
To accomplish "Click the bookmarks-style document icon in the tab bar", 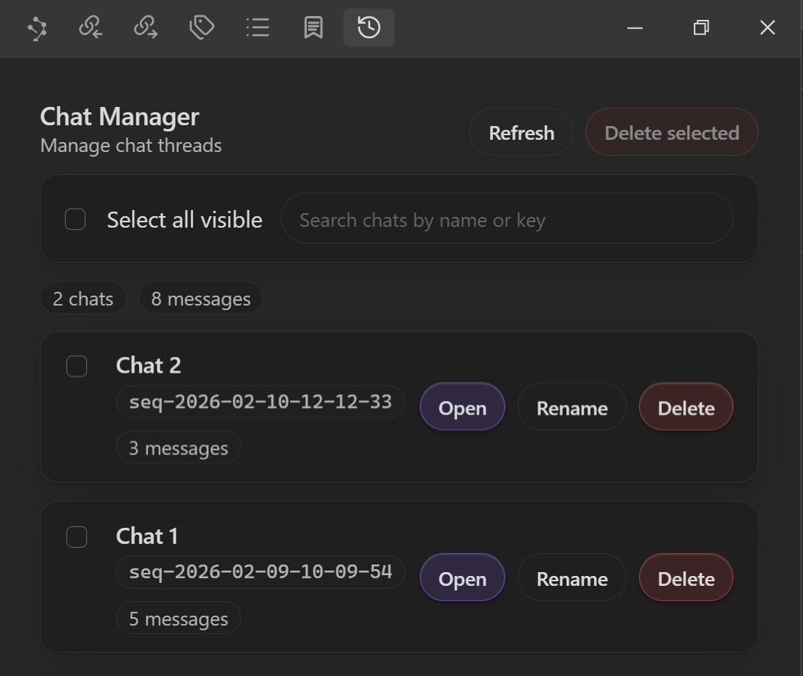I will click(x=313, y=28).
